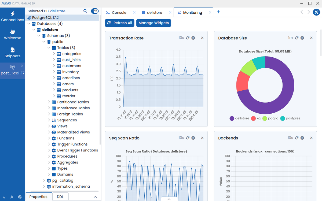Open the DDL tab at the bottom
322x201 pixels.
[x=60, y=197]
